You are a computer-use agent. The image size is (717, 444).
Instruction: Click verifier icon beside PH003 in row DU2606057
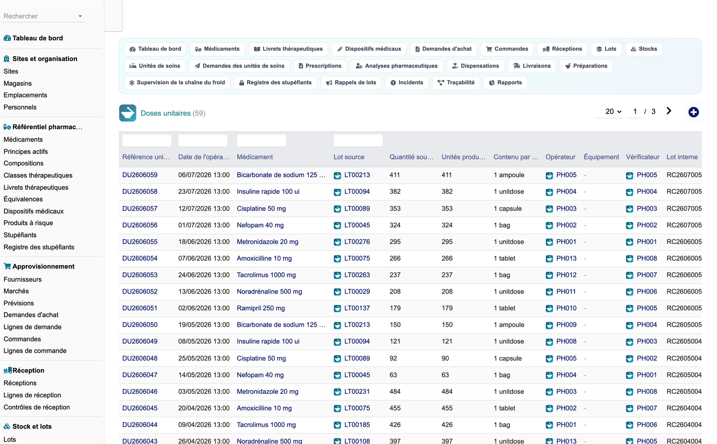[630, 209]
